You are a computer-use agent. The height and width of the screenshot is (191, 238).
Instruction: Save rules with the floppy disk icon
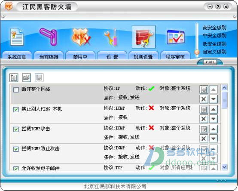click(x=39, y=77)
